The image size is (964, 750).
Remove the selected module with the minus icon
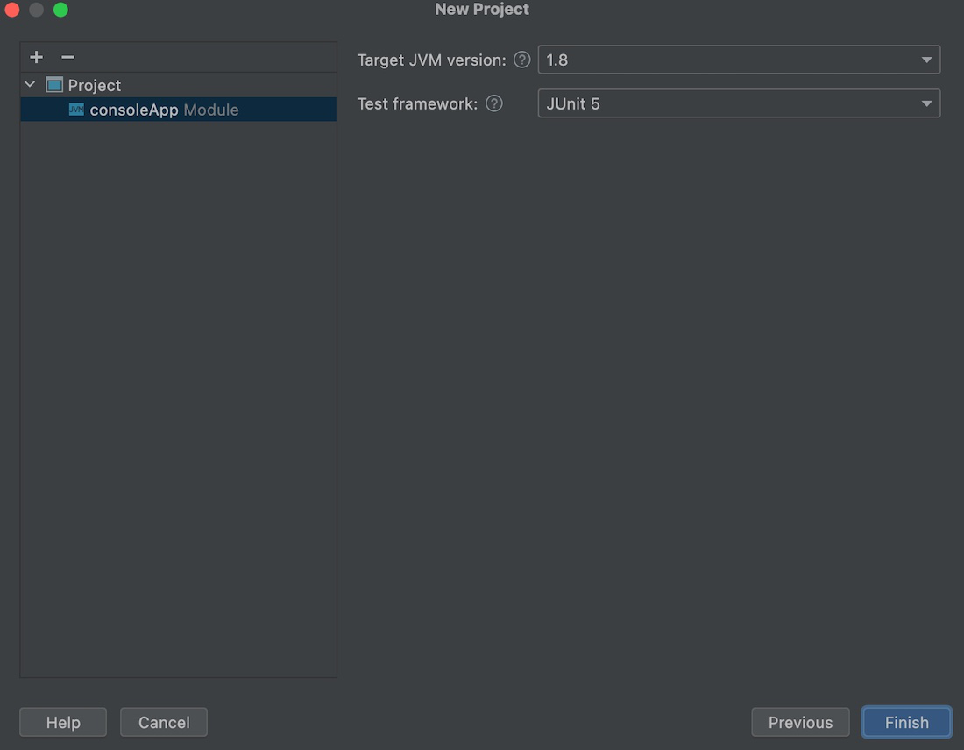coord(67,57)
